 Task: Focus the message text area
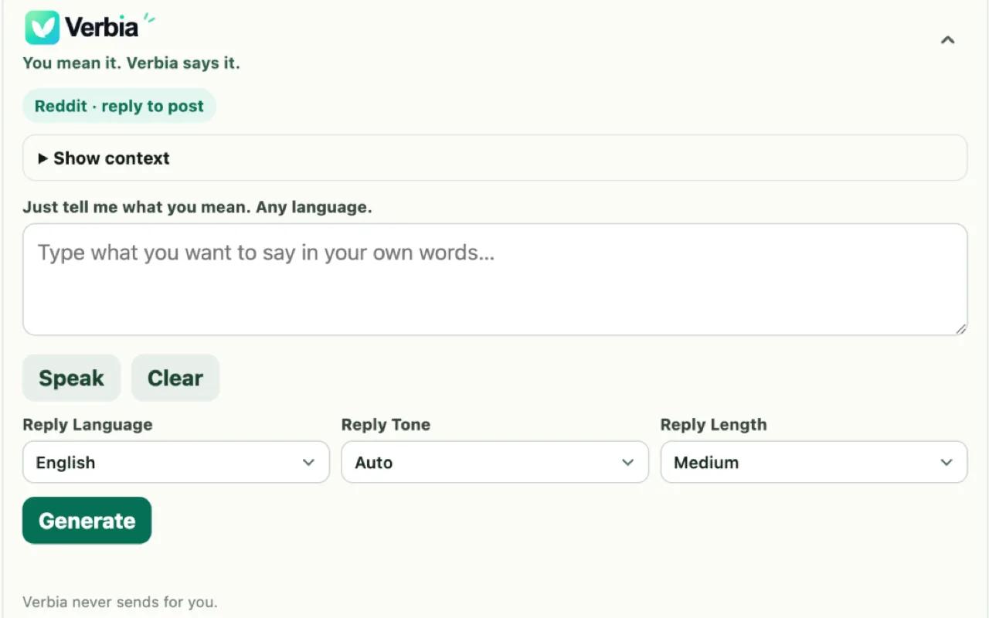click(x=494, y=280)
